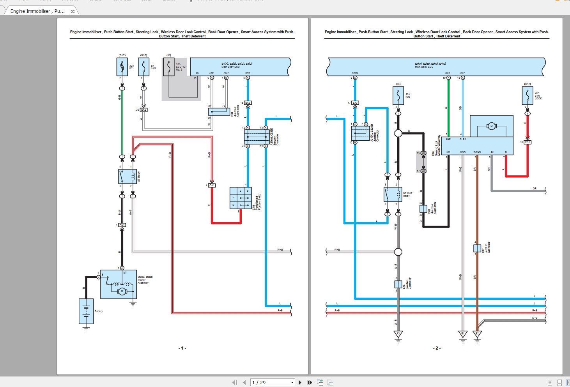Select the continuous page view icon
570x387 pixels.
(x=559, y=383)
